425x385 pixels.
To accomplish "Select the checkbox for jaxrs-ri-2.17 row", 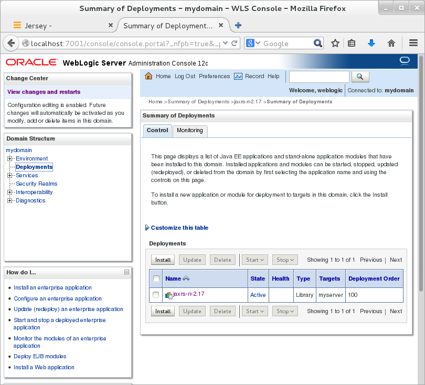I will point(156,294).
